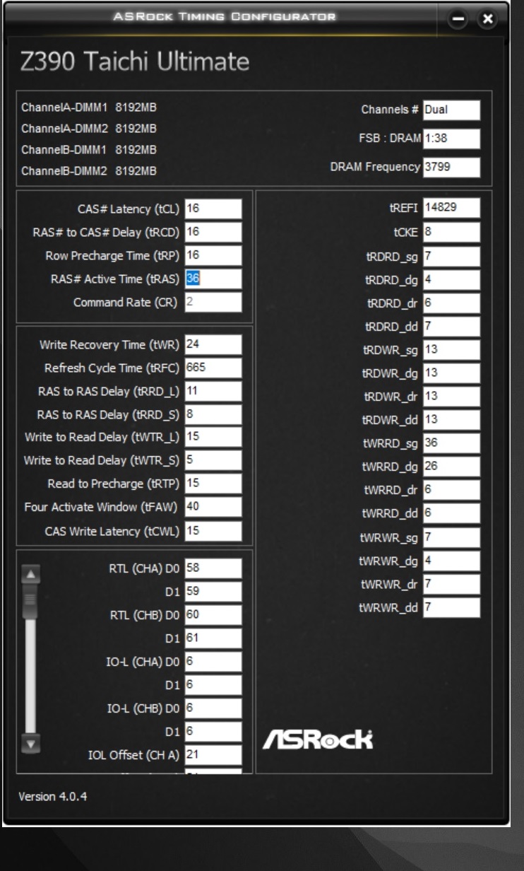Click the Four Activate Window (tFAW) field
The image size is (524, 871).
213,506
